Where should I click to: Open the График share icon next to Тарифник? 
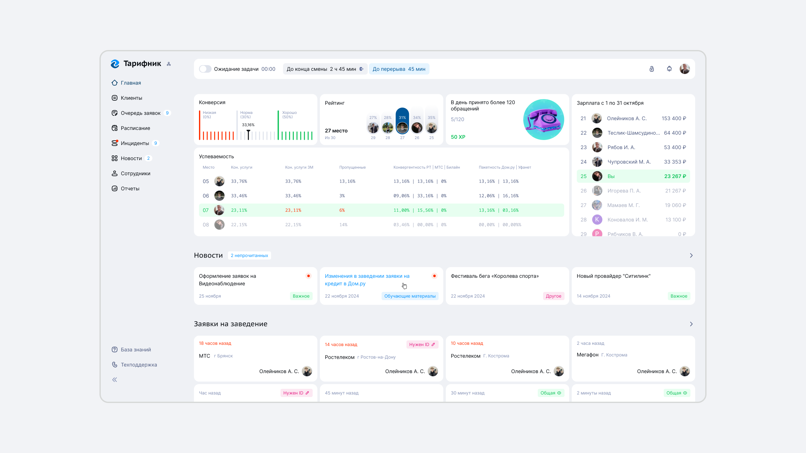169,64
